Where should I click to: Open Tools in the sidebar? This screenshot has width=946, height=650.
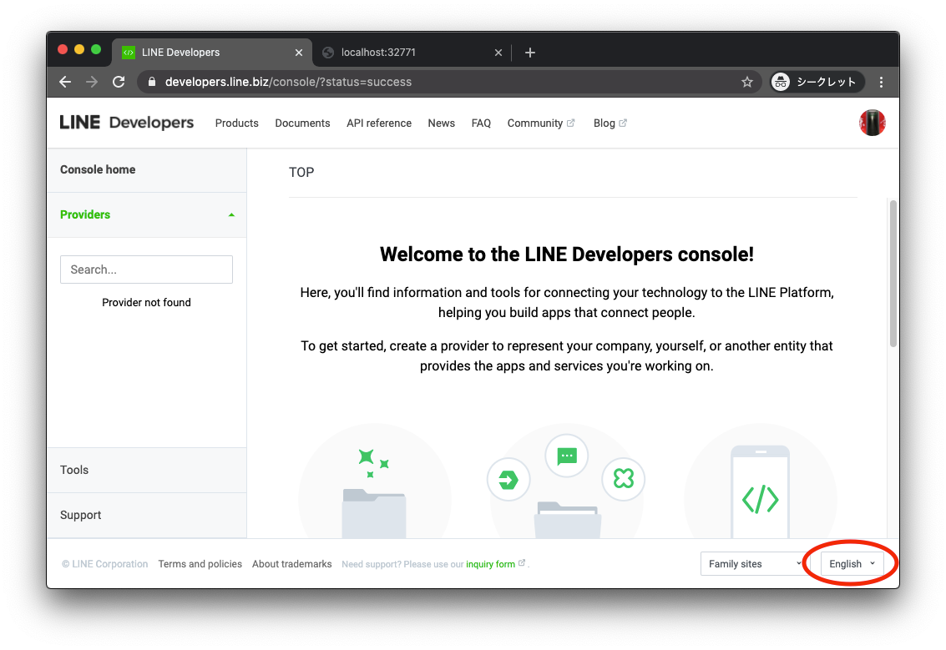147,471
